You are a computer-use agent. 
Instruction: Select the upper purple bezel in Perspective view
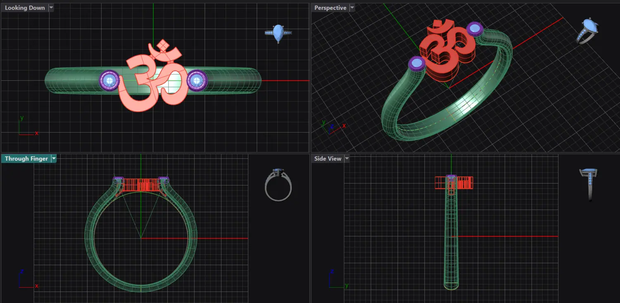pos(475,29)
